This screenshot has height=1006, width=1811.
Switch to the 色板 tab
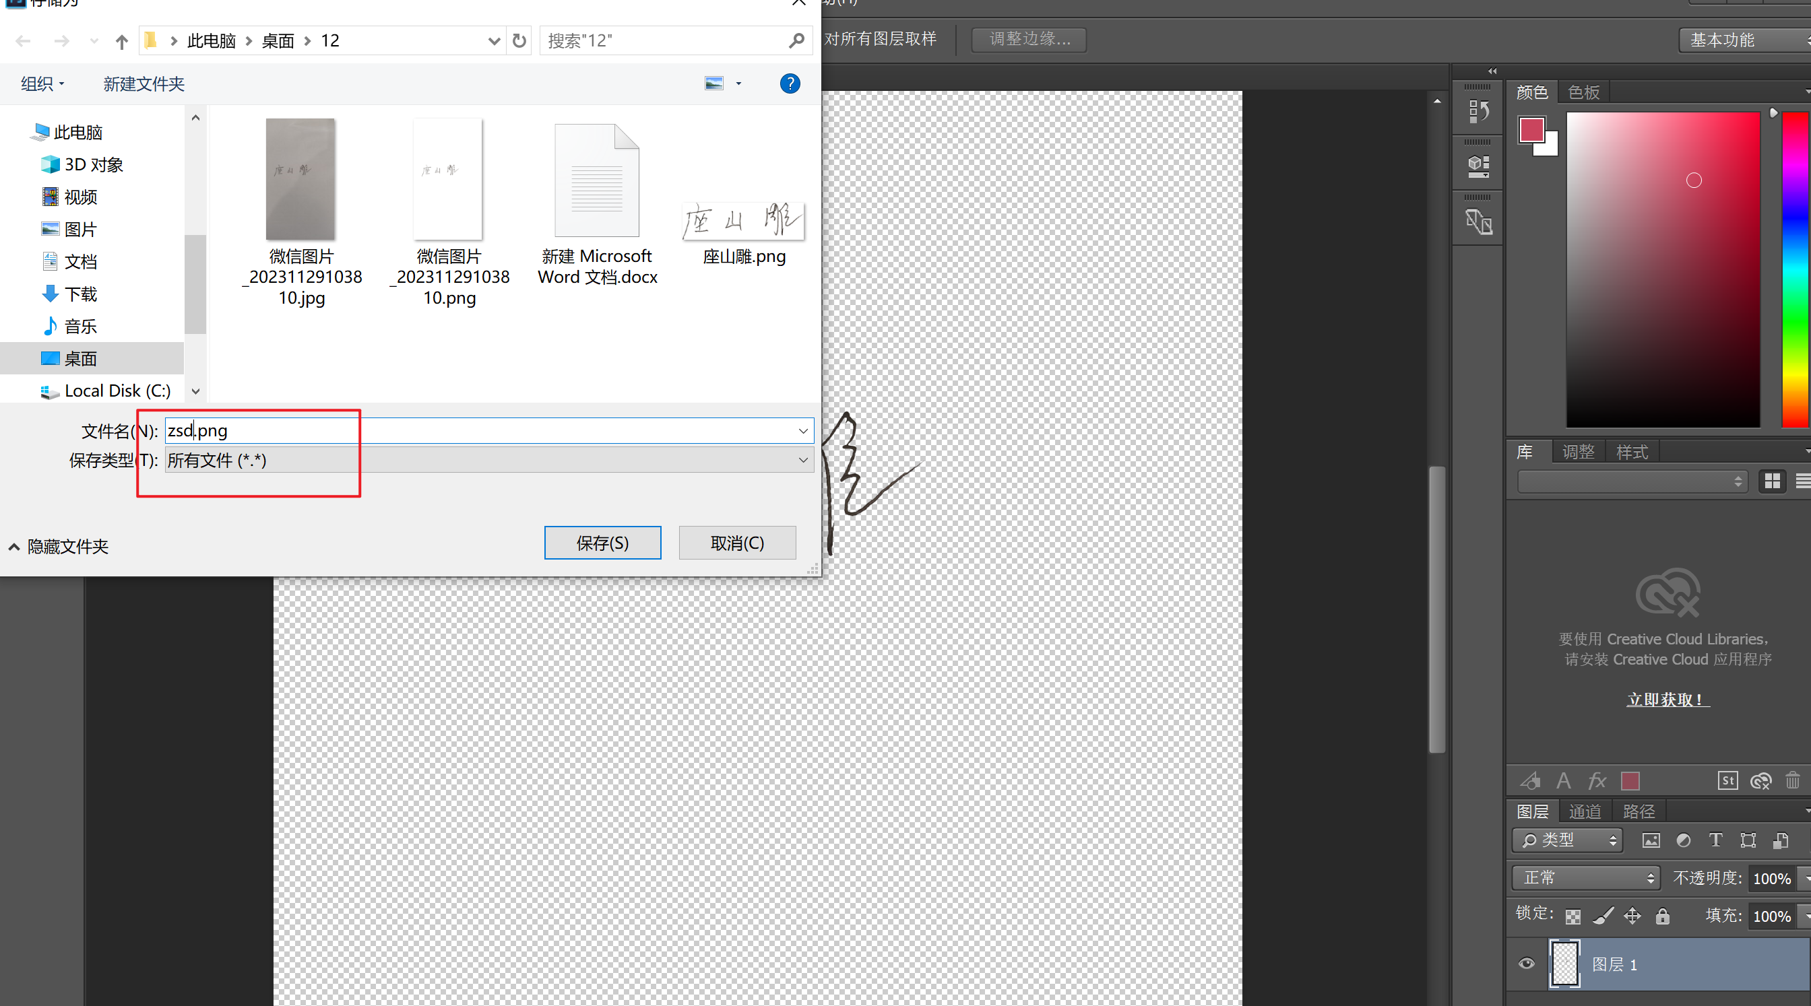click(1583, 92)
